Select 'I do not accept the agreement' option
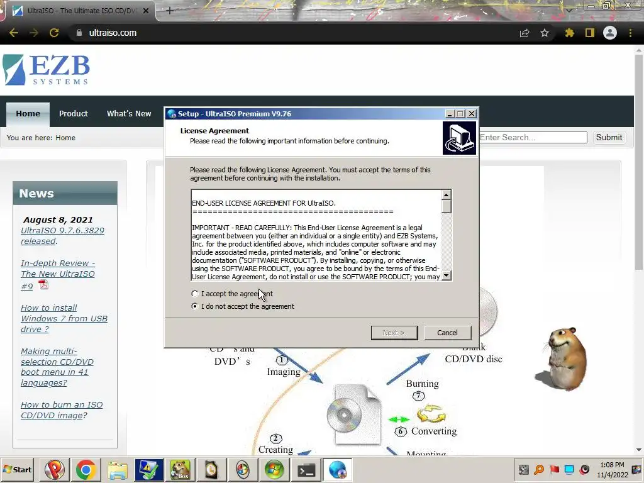Screen dimensions: 644x483 (x=195, y=306)
